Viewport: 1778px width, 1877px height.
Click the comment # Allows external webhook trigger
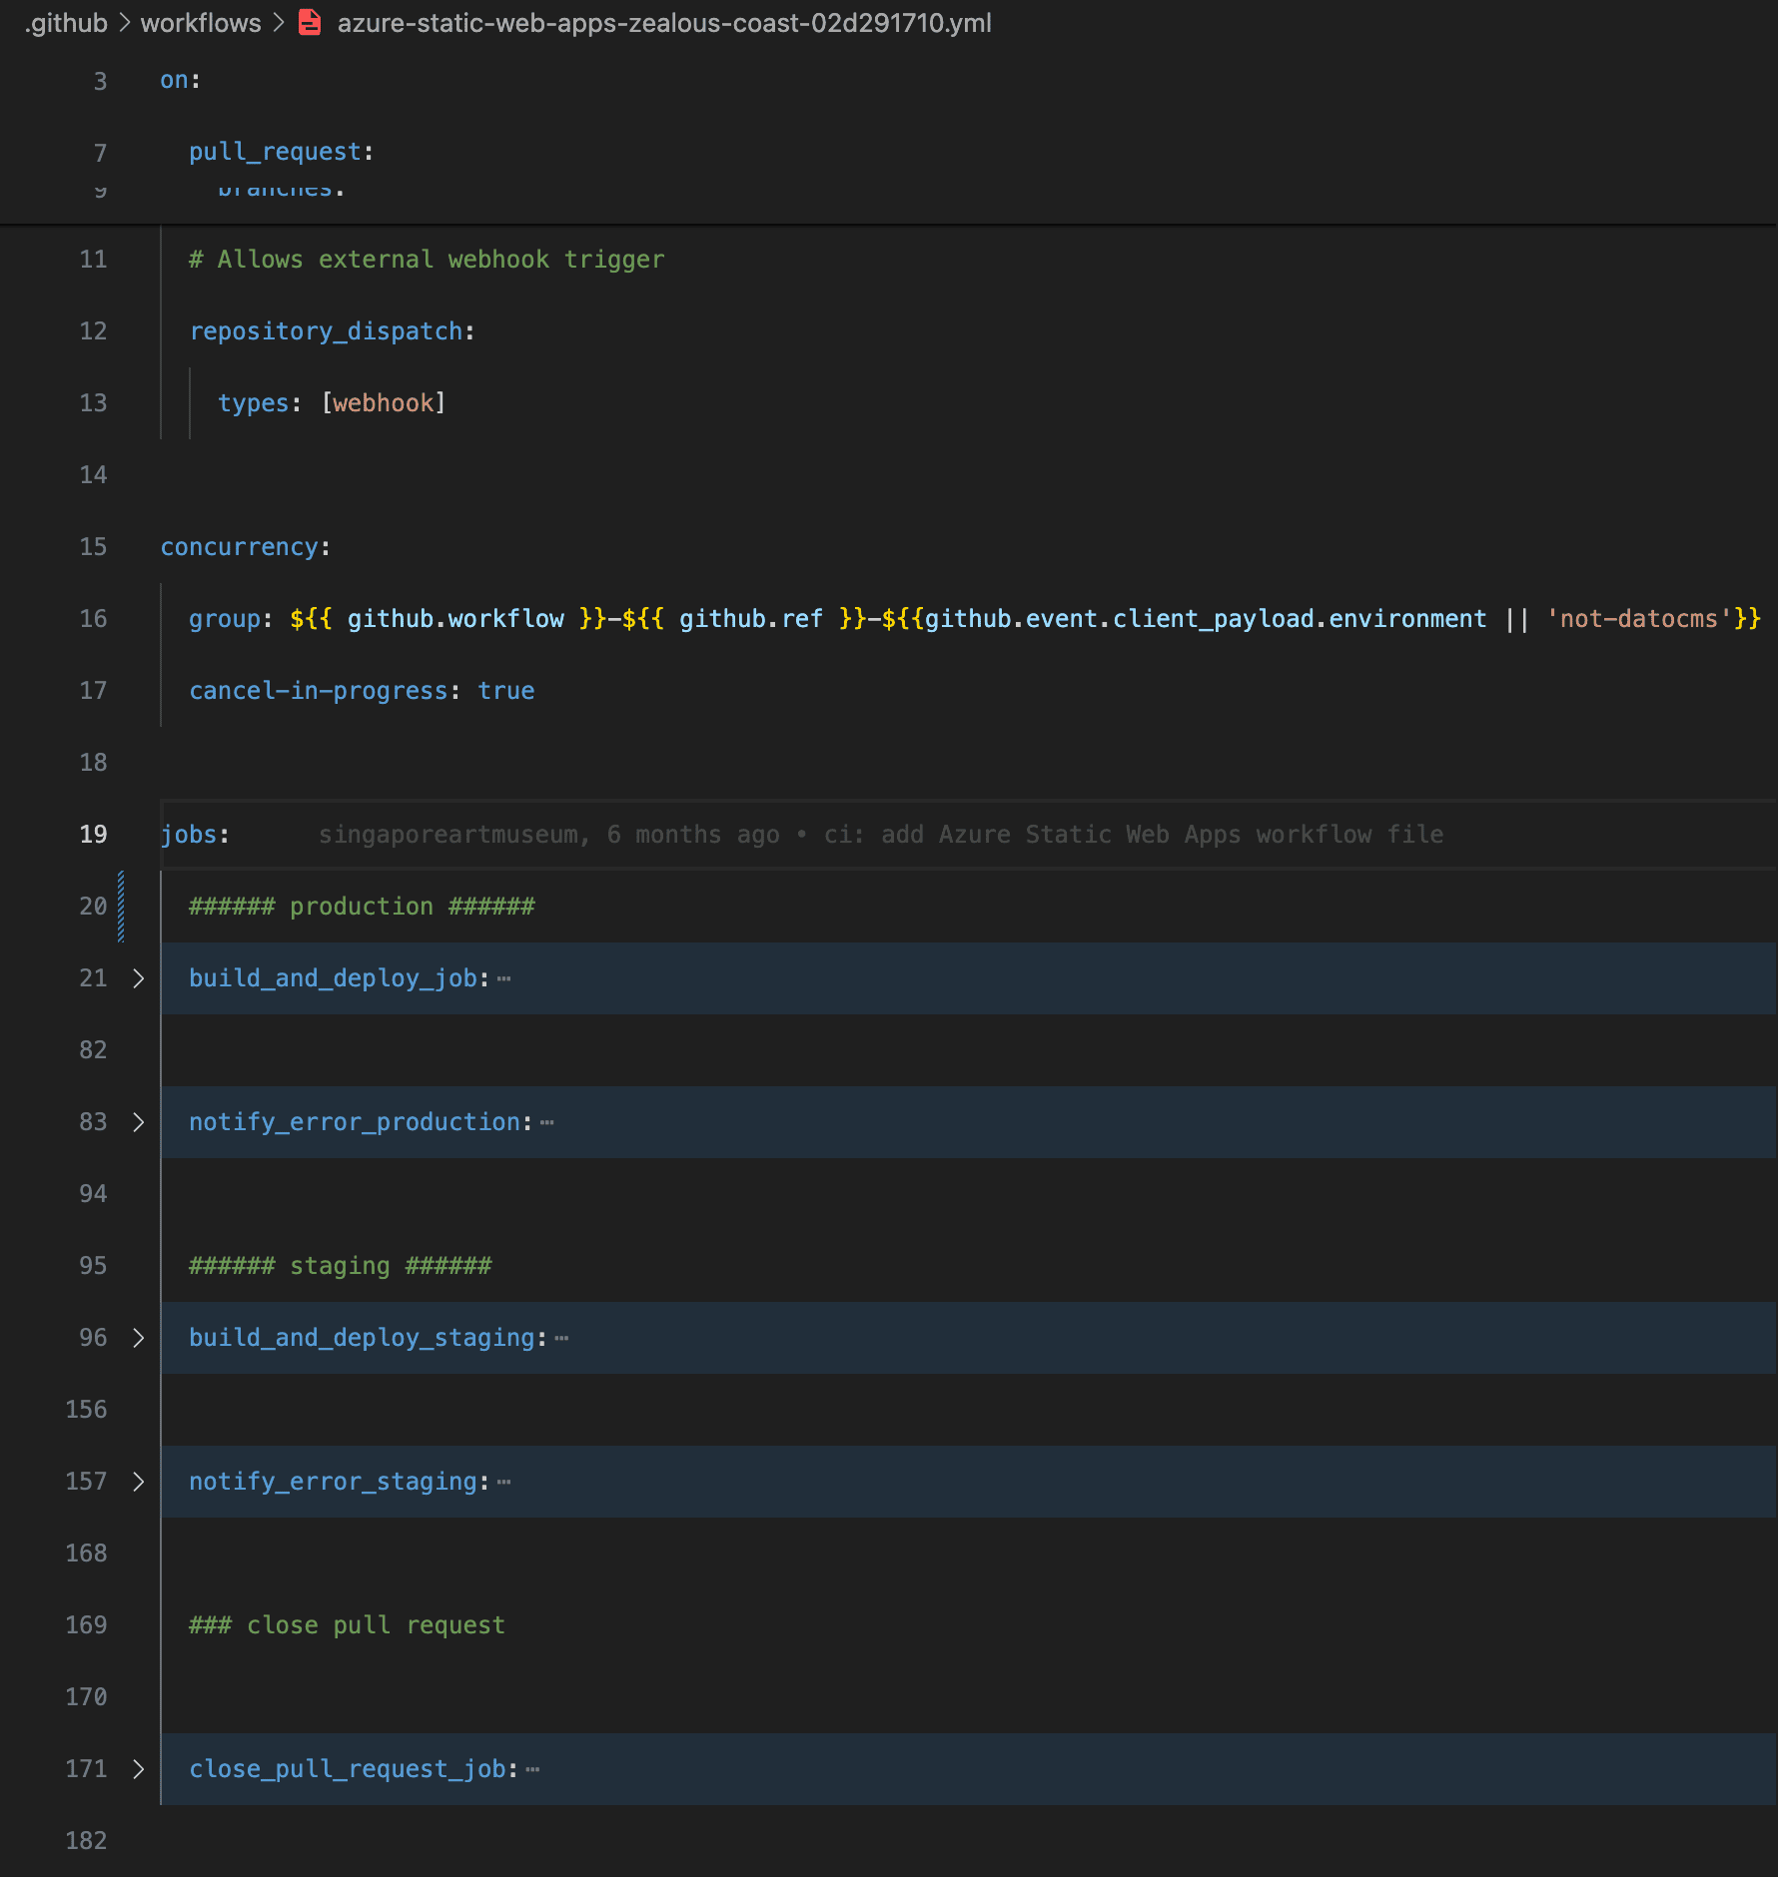point(427,259)
